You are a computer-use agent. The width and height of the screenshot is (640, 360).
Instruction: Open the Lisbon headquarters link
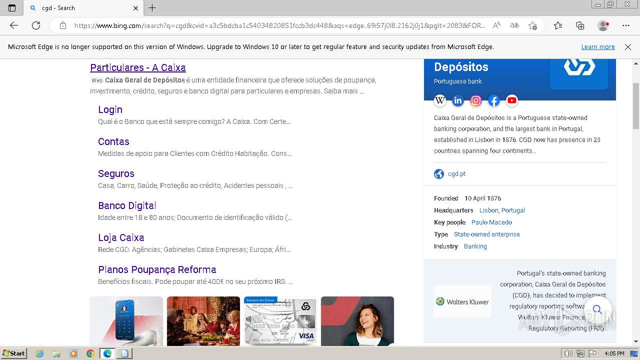pyautogui.click(x=488, y=210)
